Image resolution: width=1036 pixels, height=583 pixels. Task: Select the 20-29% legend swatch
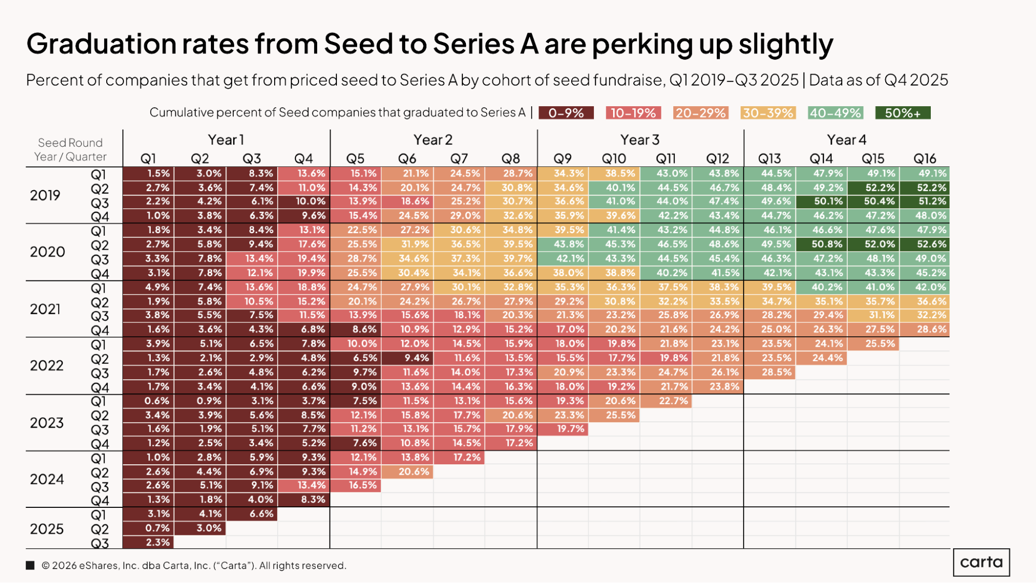tap(701, 113)
